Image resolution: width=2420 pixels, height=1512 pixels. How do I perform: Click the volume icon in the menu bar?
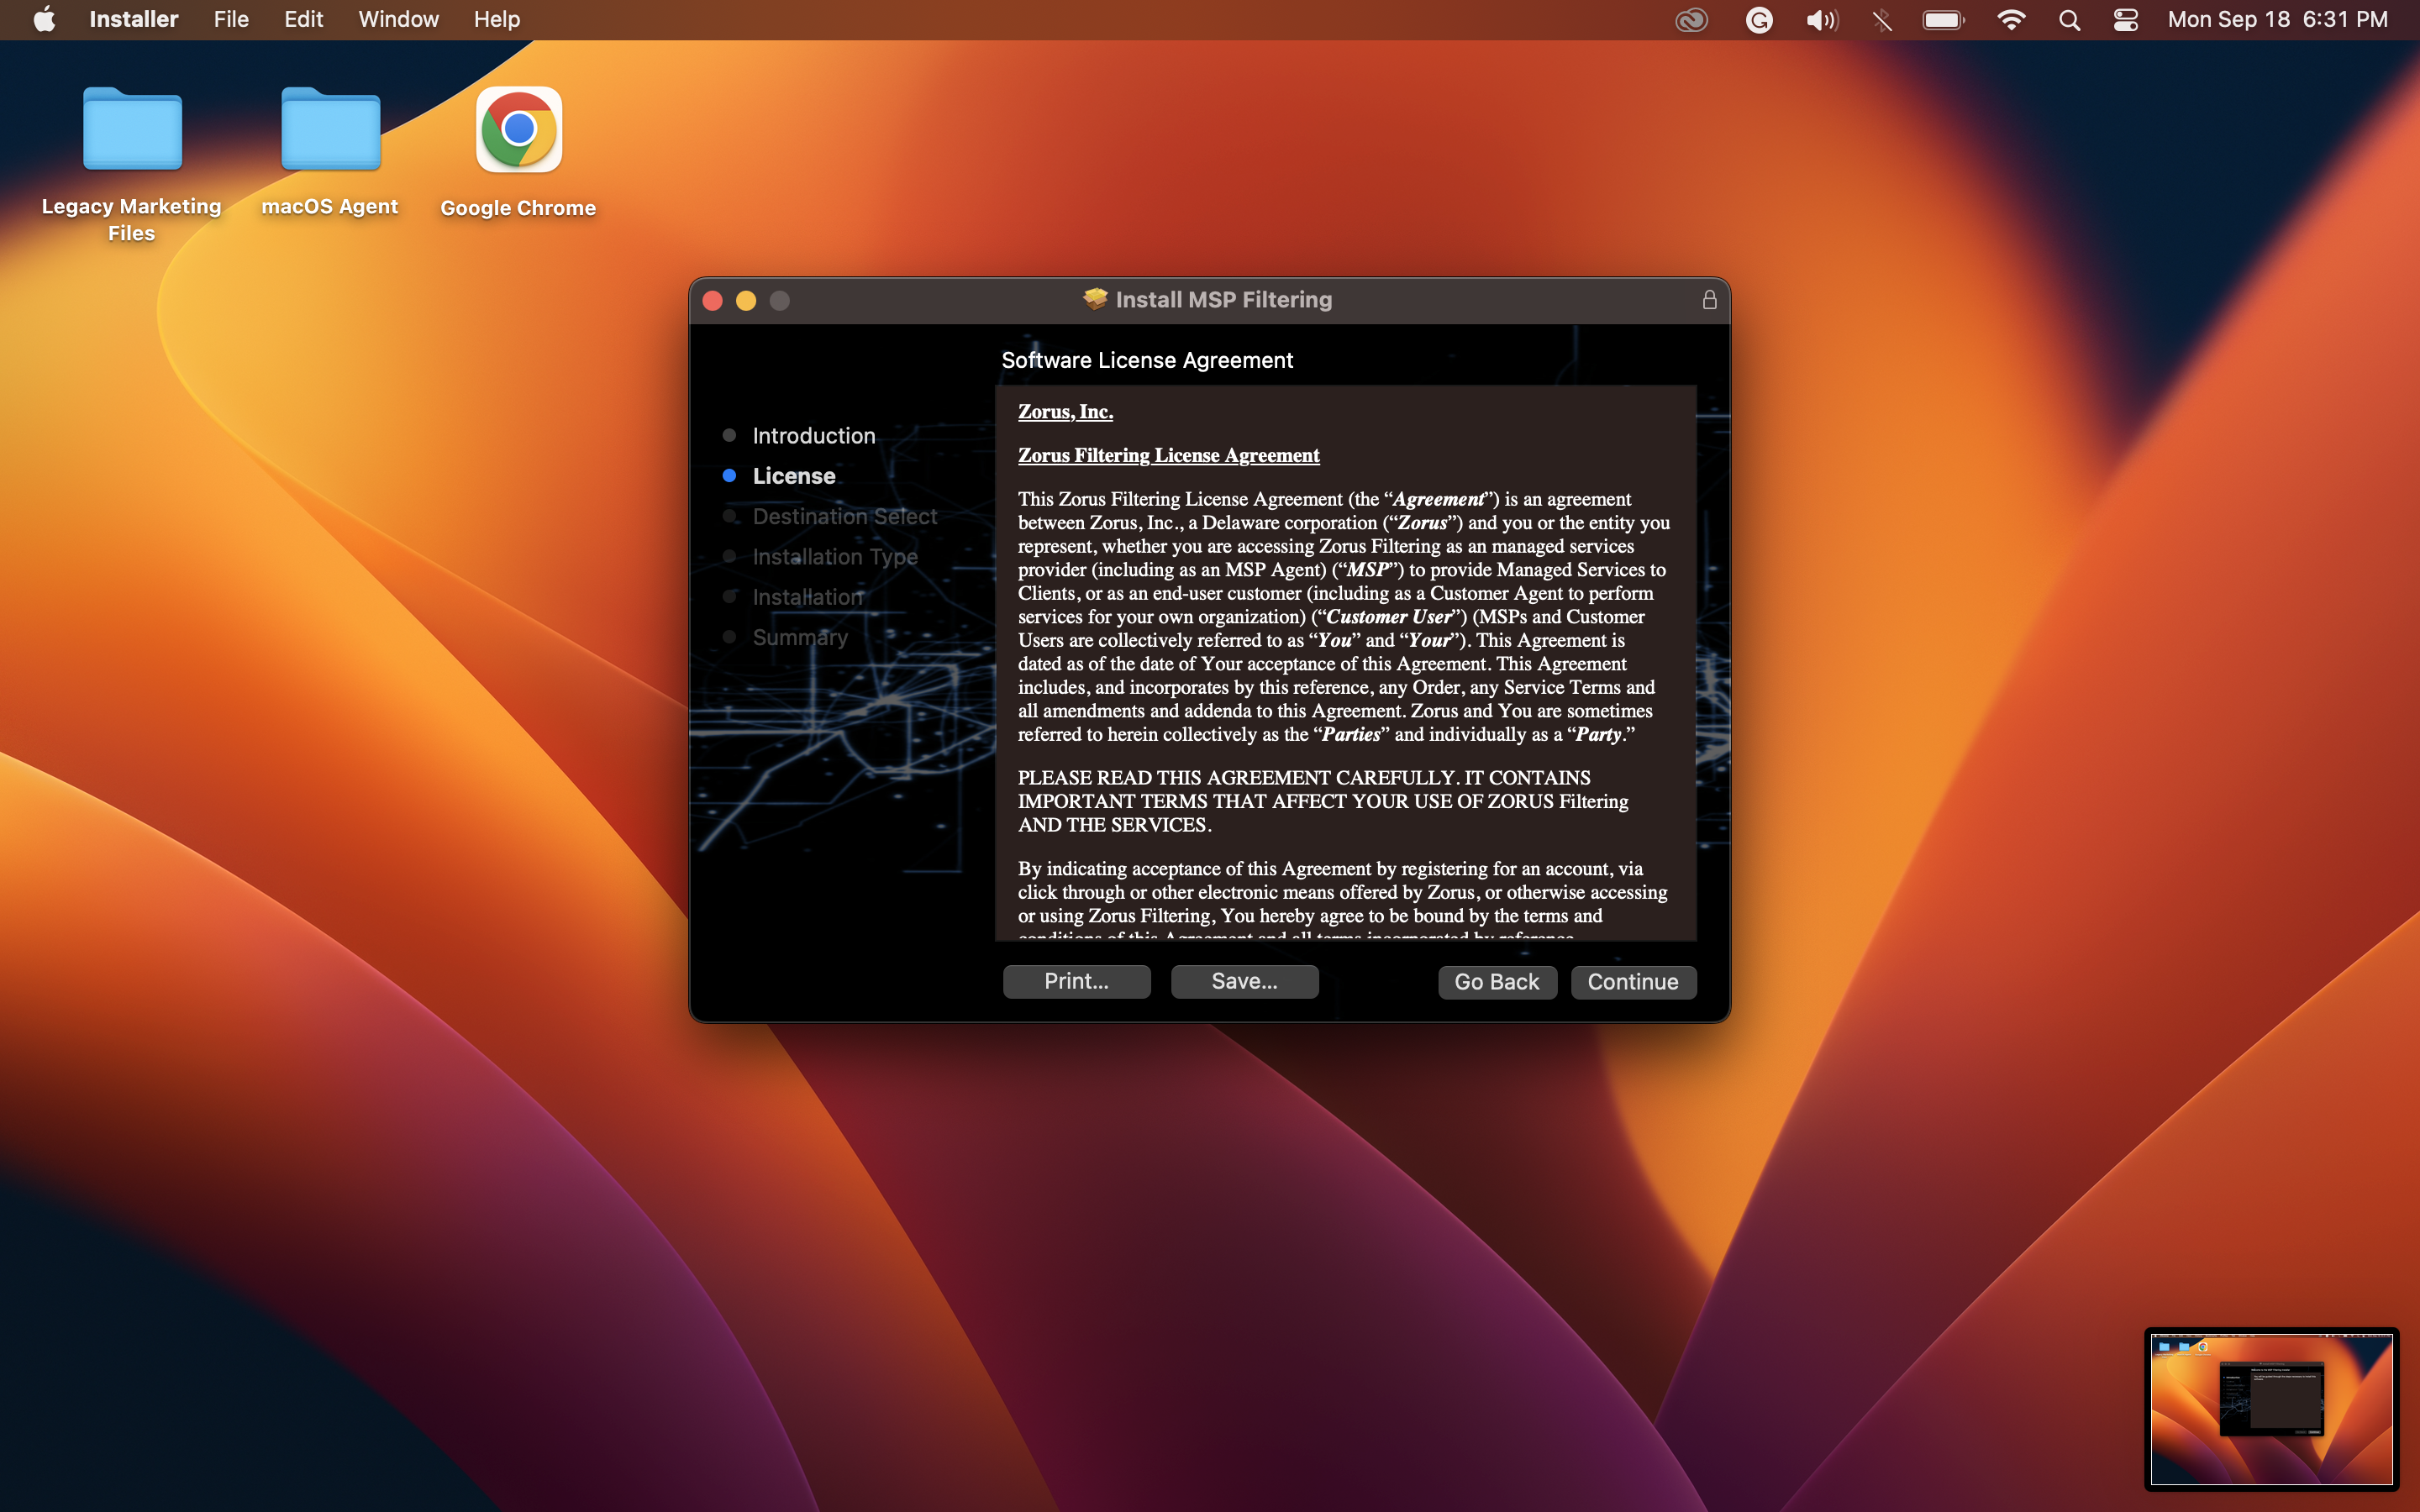coord(1820,19)
